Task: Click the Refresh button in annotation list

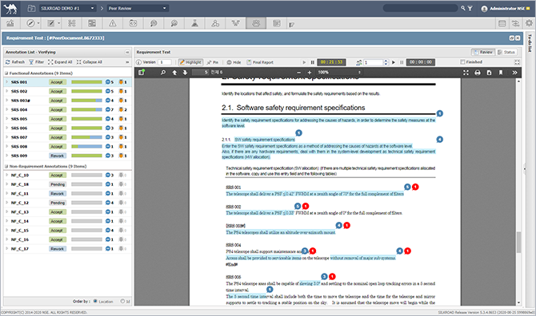Action: point(15,62)
